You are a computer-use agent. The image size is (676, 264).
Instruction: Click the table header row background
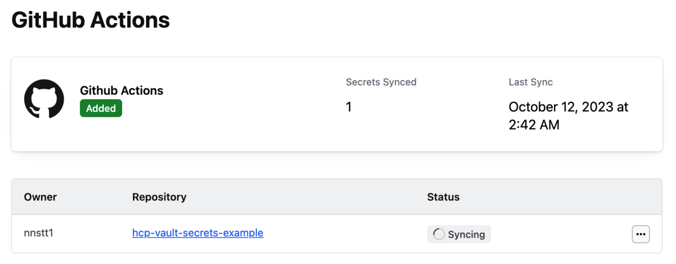(x=337, y=197)
